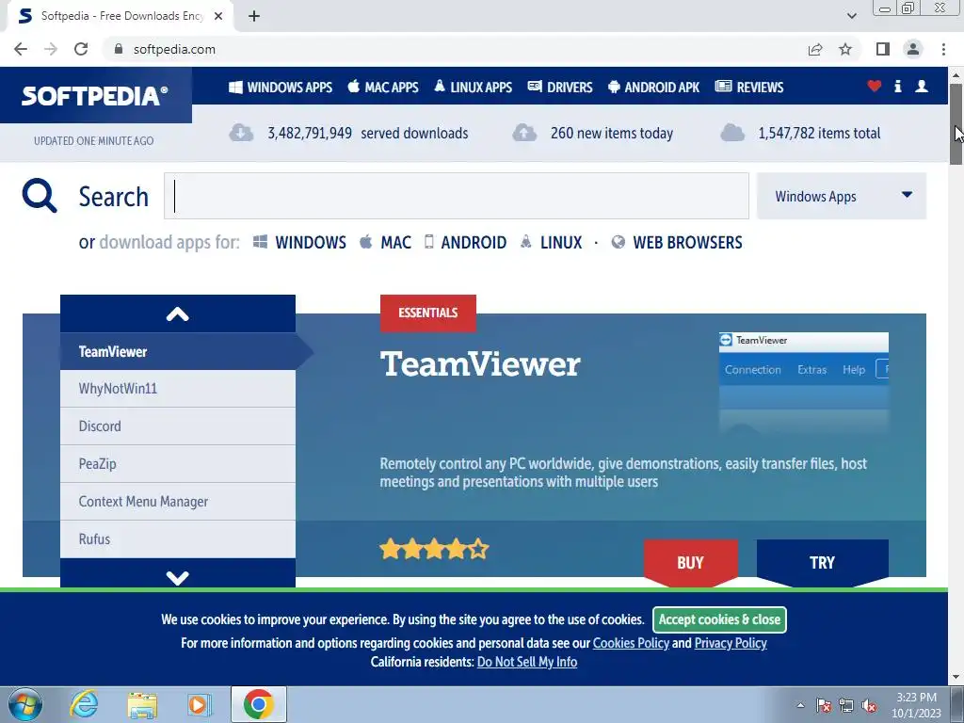The width and height of the screenshot is (964, 723).
Task: Open the tab search dropdown arrow
Action: click(x=851, y=16)
